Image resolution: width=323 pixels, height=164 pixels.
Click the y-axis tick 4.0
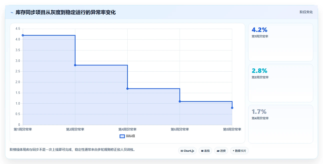pyautogui.click(x=18, y=39)
